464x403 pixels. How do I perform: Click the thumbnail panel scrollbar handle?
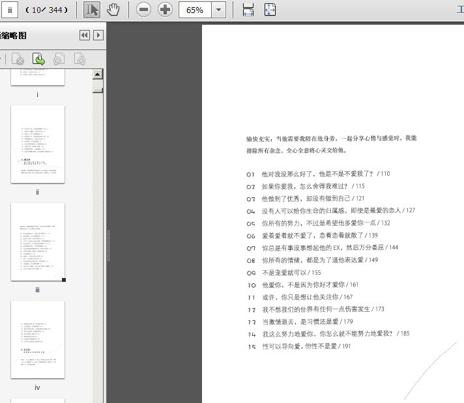coord(98,90)
